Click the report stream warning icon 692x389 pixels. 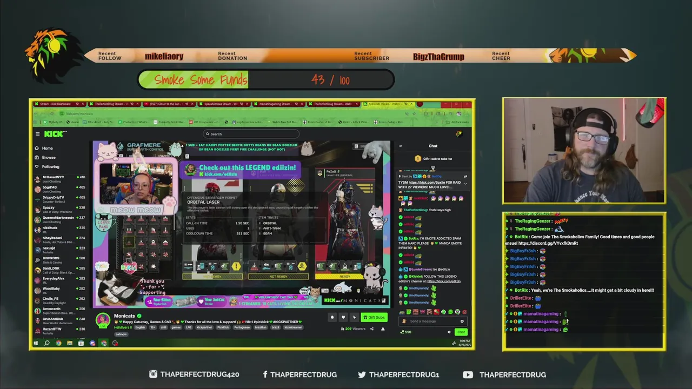click(383, 328)
